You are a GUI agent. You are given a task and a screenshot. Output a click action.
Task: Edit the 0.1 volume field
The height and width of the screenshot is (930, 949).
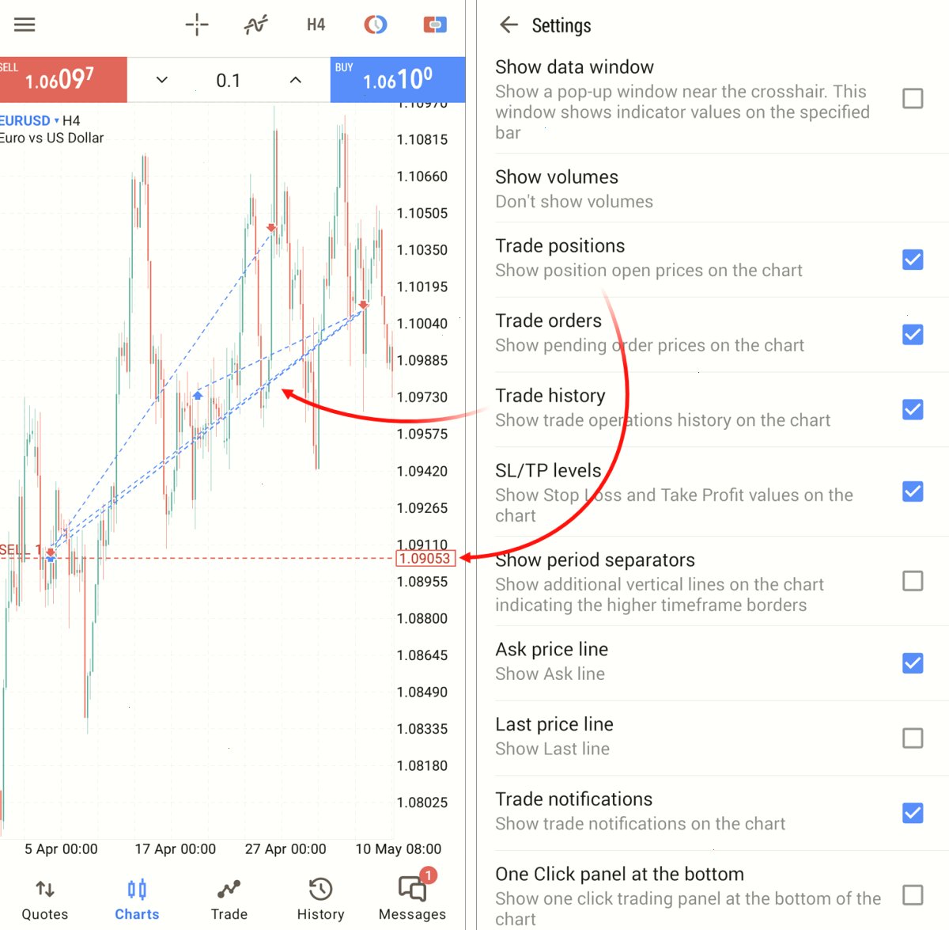point(229,80)
